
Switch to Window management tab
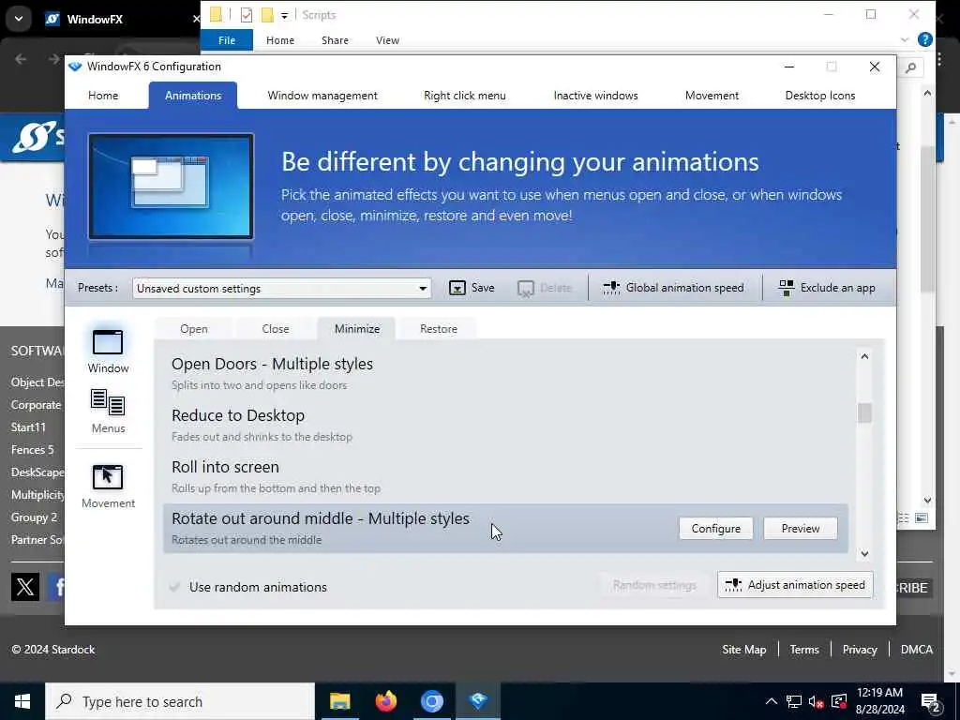[322, 96]
